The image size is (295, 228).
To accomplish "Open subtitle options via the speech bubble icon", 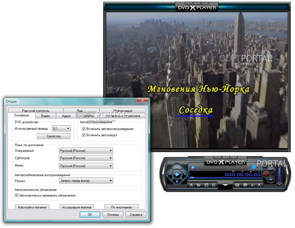I will click(245, 185).
